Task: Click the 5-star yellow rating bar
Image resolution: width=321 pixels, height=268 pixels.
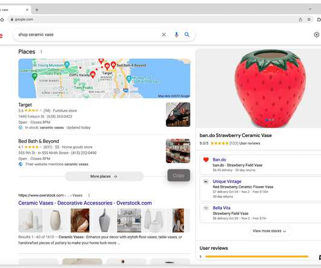Action: click(257, 256)
